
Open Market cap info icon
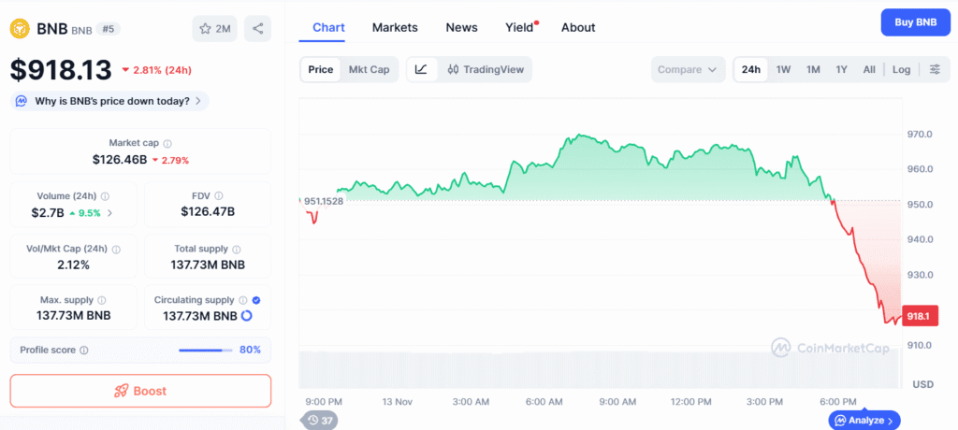click(167, 144)
